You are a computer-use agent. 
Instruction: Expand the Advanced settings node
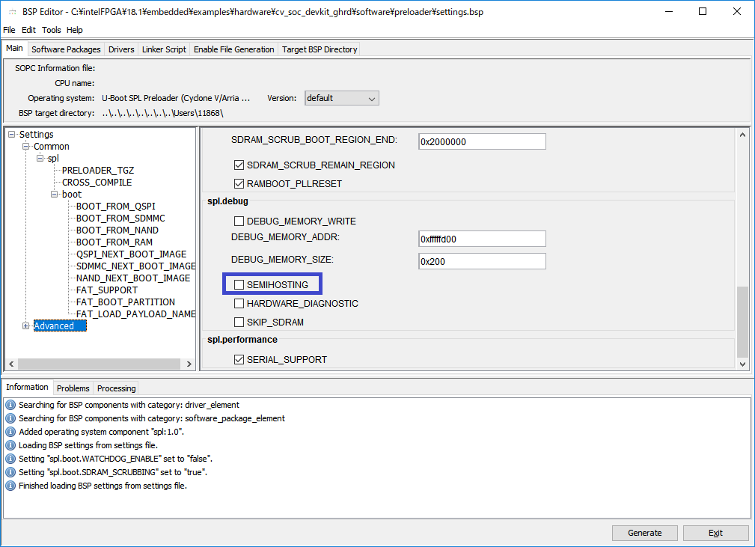(x=25, y=326)
